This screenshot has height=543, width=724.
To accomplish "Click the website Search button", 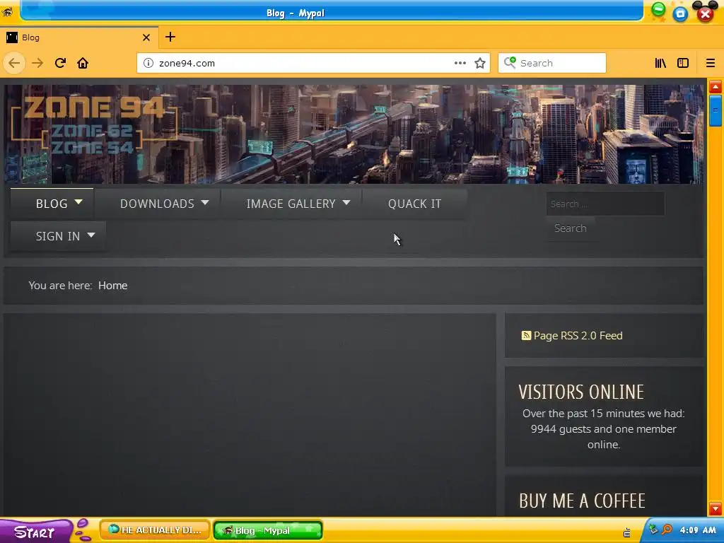I will point(571,228).
